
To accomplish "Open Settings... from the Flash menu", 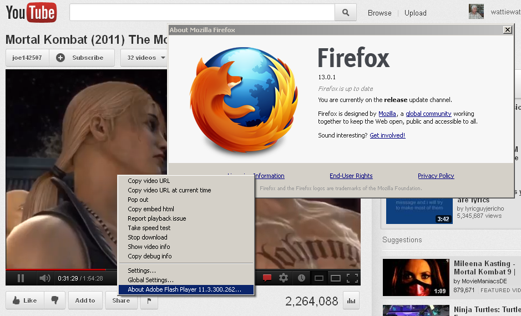I will [x=186, y=271].
